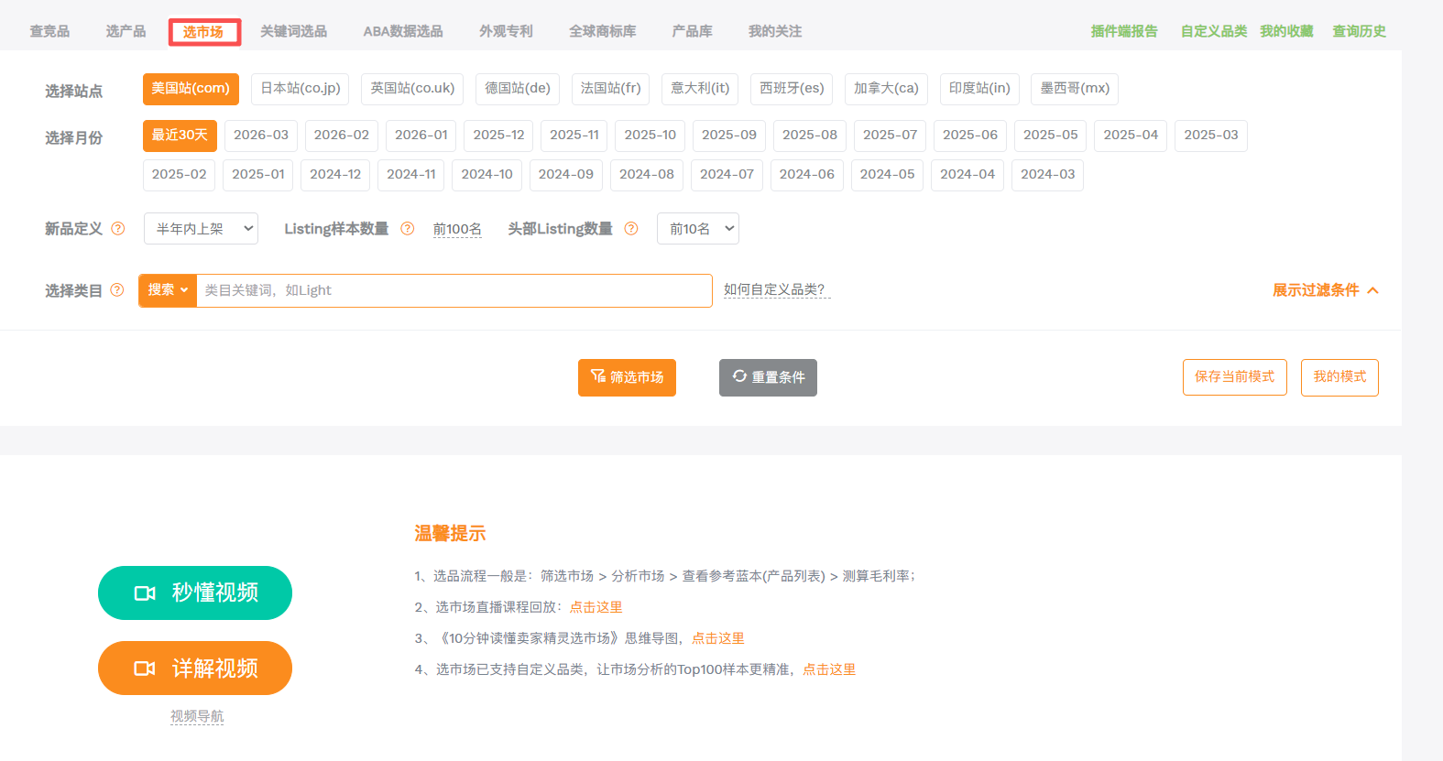Click the 筛选市场 filter button
This screenshot has height=761, width=1443.
(x=627, y=377)
